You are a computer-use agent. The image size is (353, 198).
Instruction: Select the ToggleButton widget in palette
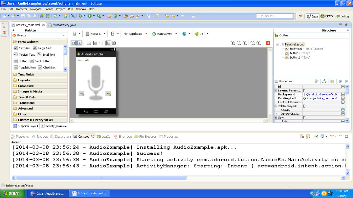(25, 68)
